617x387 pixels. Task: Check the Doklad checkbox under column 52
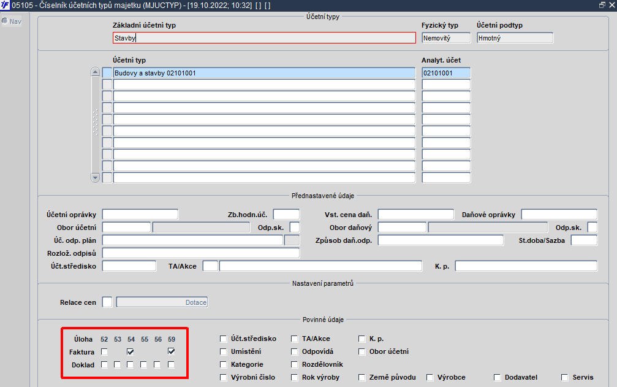(104, 364)
